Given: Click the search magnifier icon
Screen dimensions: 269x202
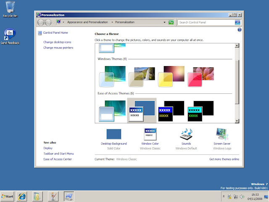Looking at the screenshot, I should [x=237, y=22].
